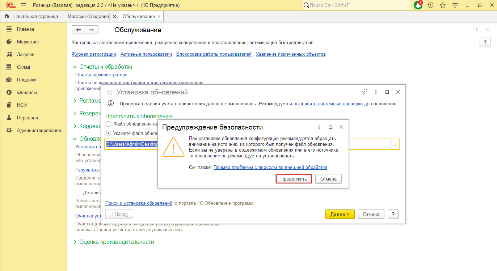
Task: Click the yellow Далее button
Action: pos(340,214)
